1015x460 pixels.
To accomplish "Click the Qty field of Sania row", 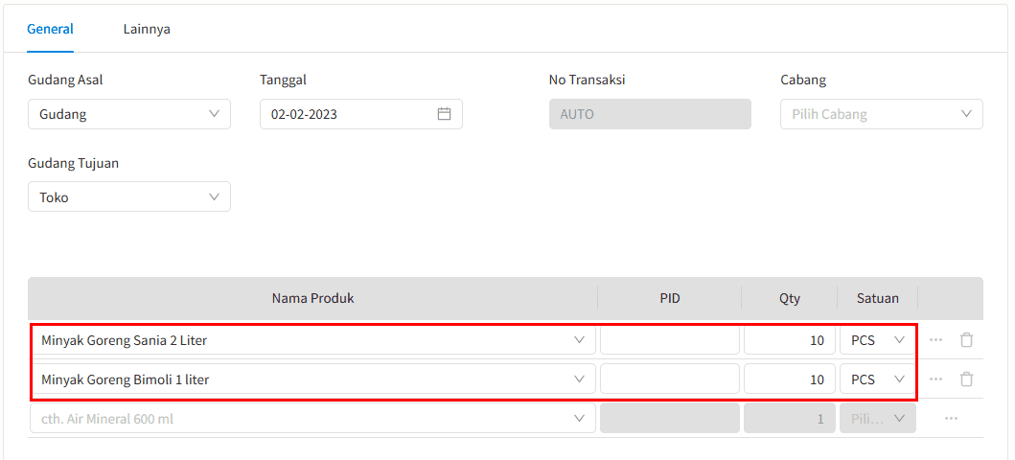I will 789,340.
